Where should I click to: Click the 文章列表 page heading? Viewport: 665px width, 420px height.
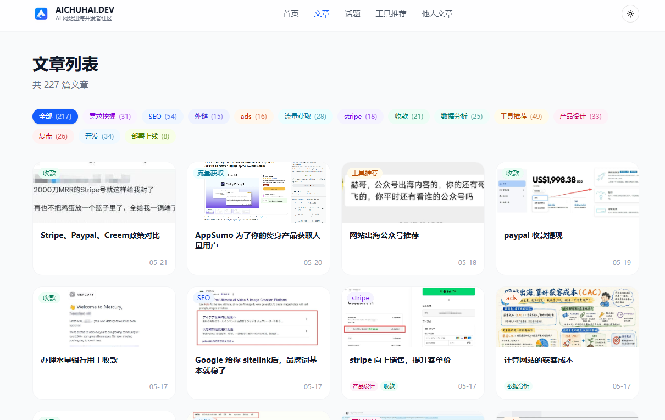65,64
